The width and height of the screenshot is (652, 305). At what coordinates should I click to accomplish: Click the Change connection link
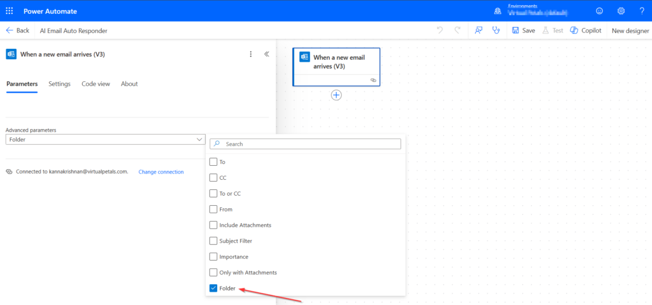tap(161, 172)
